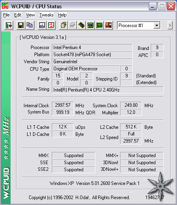Click the Family standard value 15
Viewport: 177px width, 205px height.
point(58,76)
